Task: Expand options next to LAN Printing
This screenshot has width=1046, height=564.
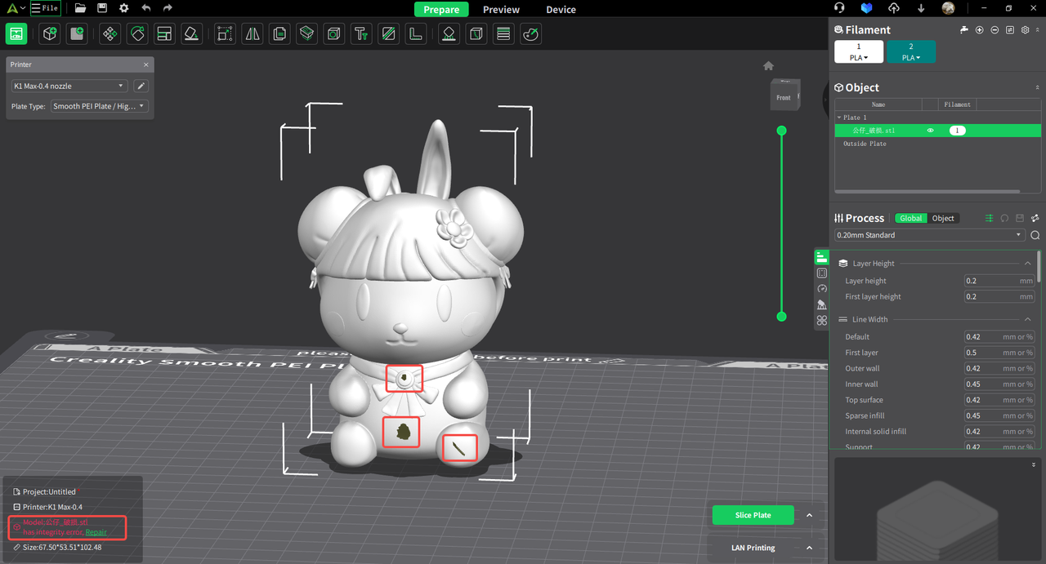Action: click(809, 548)
